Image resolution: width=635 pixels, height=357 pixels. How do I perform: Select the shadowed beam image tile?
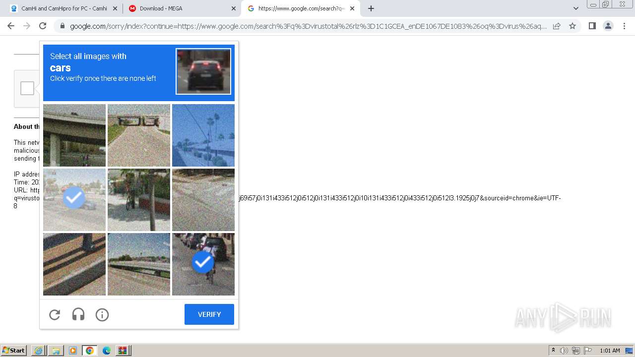(x=74, y=264)
